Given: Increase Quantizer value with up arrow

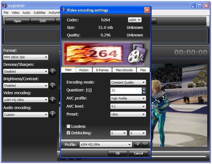Looking at the screenshot, I should [x=144, y=89].
